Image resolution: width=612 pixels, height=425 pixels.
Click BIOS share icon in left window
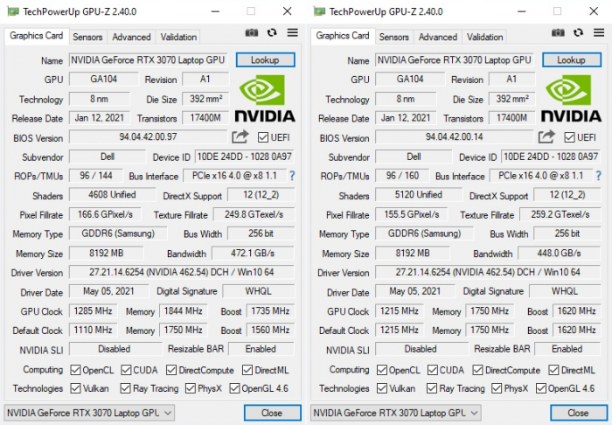(x=240, y=136)
